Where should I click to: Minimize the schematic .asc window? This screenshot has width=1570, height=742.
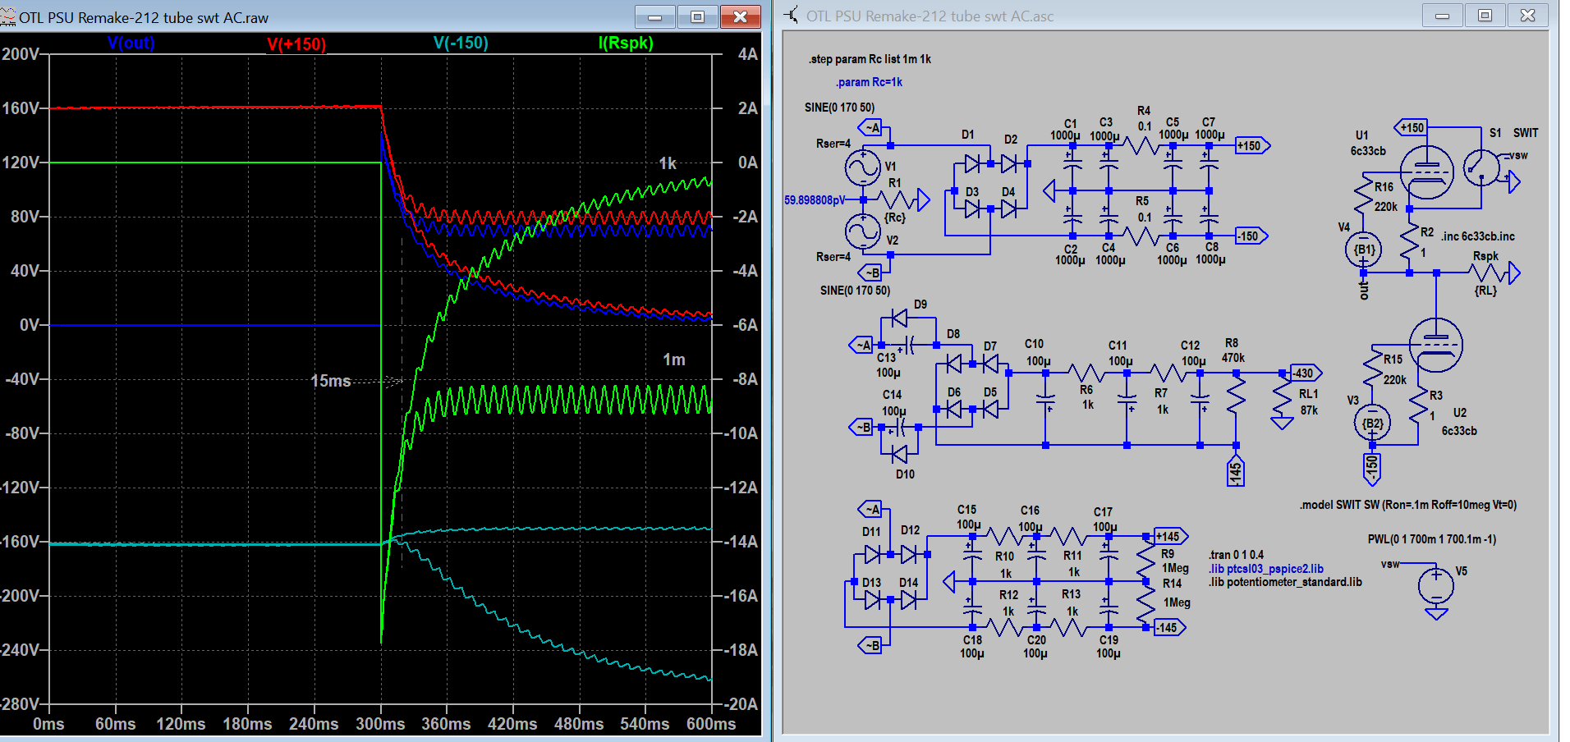click(1442, 15)
